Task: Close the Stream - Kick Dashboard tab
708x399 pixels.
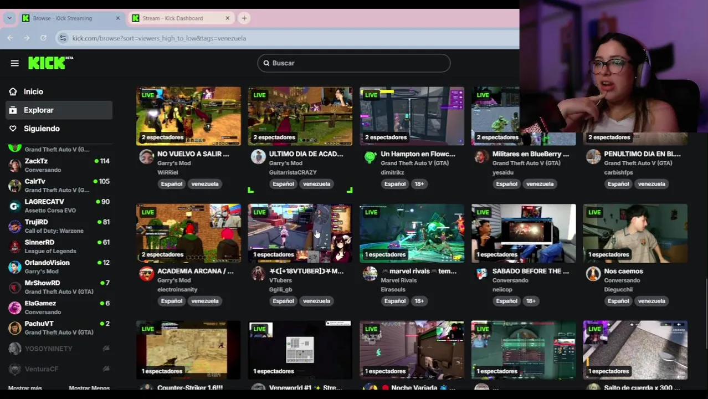Action: 227,18
